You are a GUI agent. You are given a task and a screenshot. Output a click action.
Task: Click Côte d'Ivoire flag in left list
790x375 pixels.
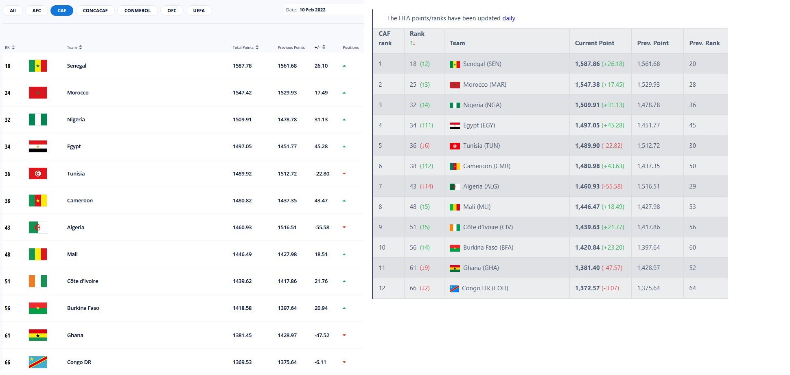coord(38,281)
